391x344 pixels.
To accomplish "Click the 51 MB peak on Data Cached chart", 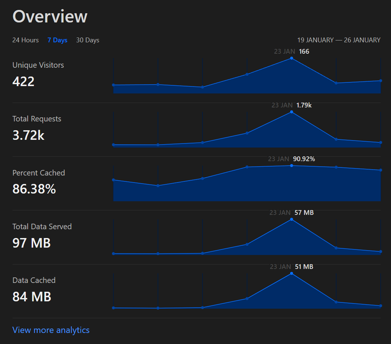I will [291, 273].
